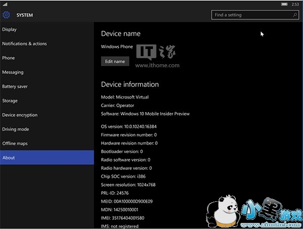Select Battery saver in sidebar

click(15, 86)
